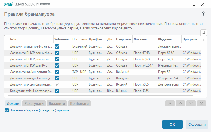Viewport: 211px width, 132px height.
Task: Select row 'Дозволити DHCP для svcho...'
Action: pos(103,53)
